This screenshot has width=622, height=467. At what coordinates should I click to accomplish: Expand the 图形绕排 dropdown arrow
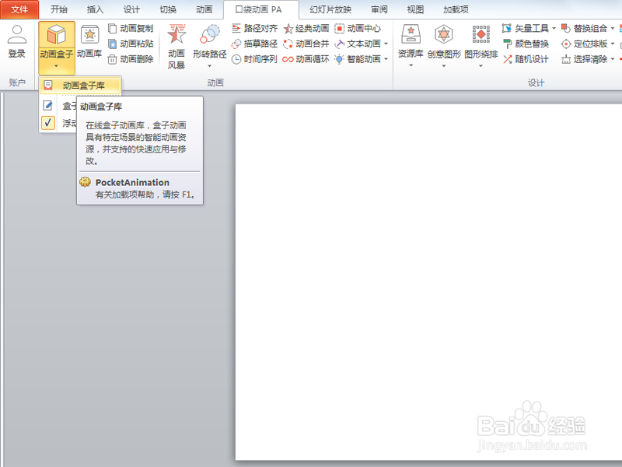[x=480, y=65]
